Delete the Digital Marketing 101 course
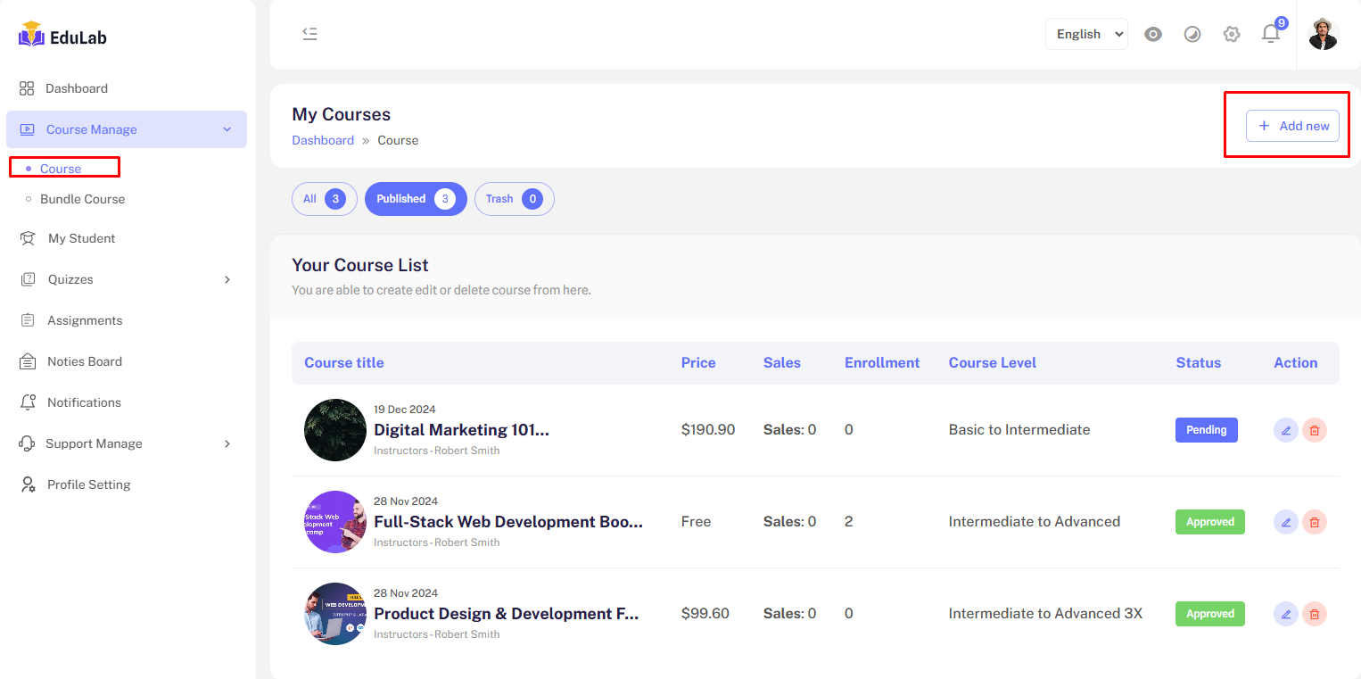Viewport: 1361px width, 679px height. (x=1314, y=430)
